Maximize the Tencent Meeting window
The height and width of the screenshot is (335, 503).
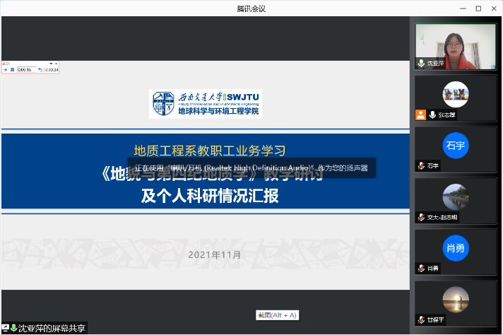click(x=478, y=8)
